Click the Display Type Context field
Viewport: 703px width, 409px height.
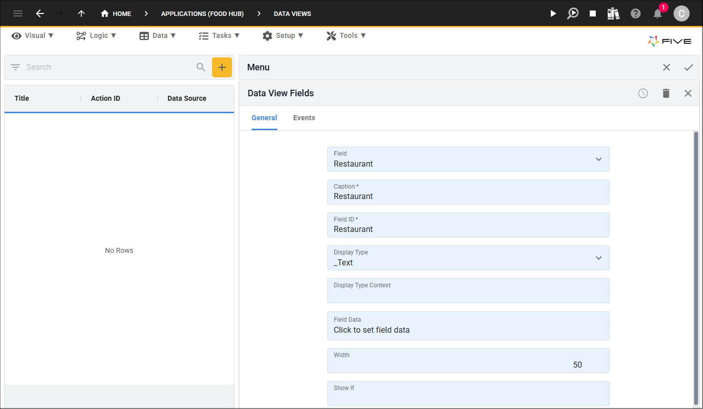pyautogui.click(x=468, y=291)
